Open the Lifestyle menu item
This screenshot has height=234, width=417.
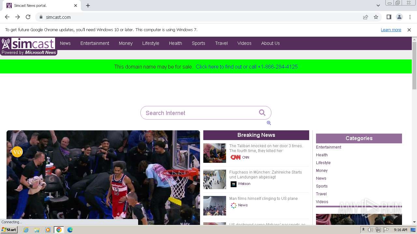[151, 43]
